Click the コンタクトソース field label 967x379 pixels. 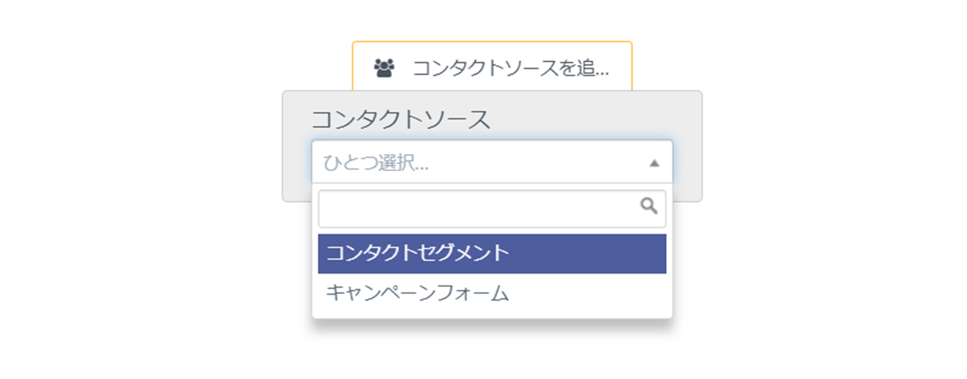coord(400,119)
